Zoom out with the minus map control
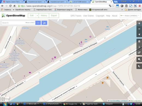This screenshot has width=142, height=106. tap(139, 29)
